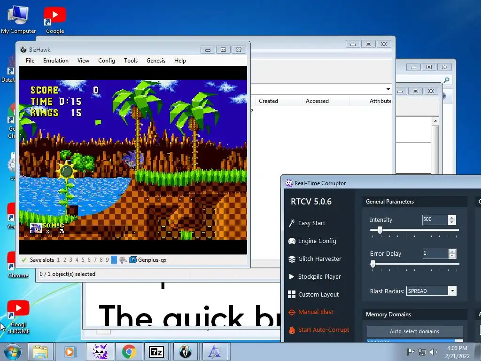Viewport: 481px width, 361px height.
Task: Select save slot 3 in BizHawk
Action: coord(70,259)
